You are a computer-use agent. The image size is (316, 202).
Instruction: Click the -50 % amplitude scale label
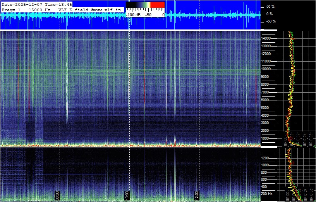[270, 21]
